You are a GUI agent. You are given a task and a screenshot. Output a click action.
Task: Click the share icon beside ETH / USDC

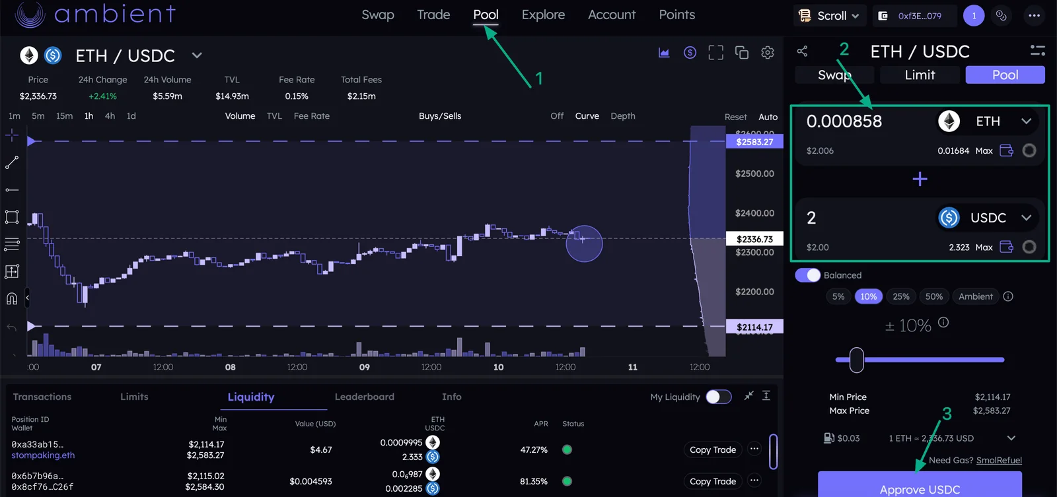click(x=802, y=51)
